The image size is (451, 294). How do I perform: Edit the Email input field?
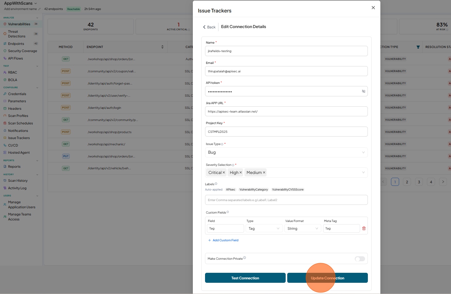[286, 71]
